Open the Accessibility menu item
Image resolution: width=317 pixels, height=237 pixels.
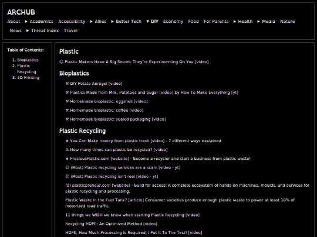pyautogui.click(x=72, y=22)
